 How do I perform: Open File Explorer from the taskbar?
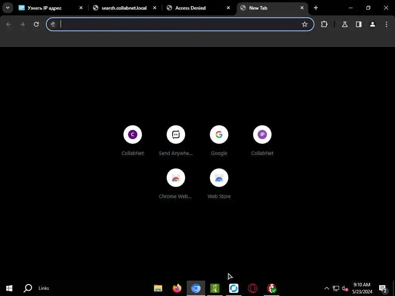point(158,288)
